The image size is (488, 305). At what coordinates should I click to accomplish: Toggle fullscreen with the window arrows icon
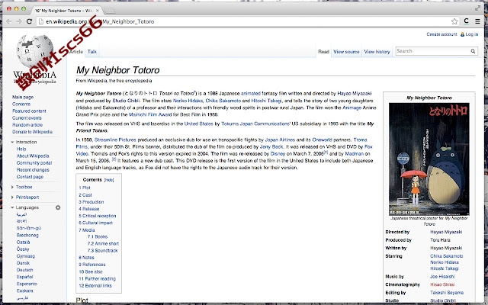tap(478, 8)
